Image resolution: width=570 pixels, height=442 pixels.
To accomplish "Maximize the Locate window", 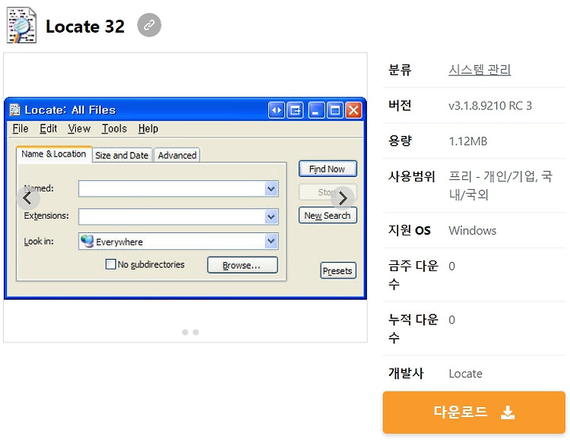I will pos(335,109).
